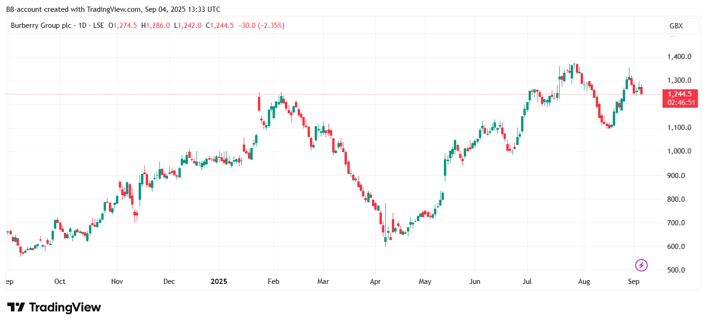
Task: Click the 1,400.0 price axis label
Action: point(679,57)
